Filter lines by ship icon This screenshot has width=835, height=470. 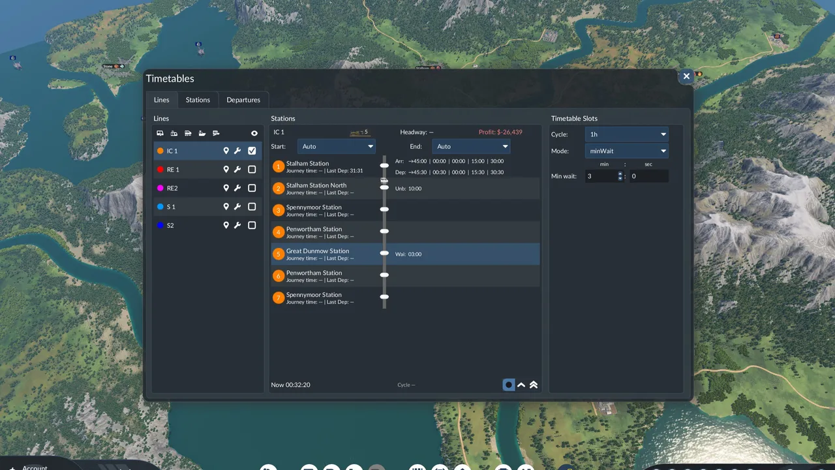[x=202, y=133]
